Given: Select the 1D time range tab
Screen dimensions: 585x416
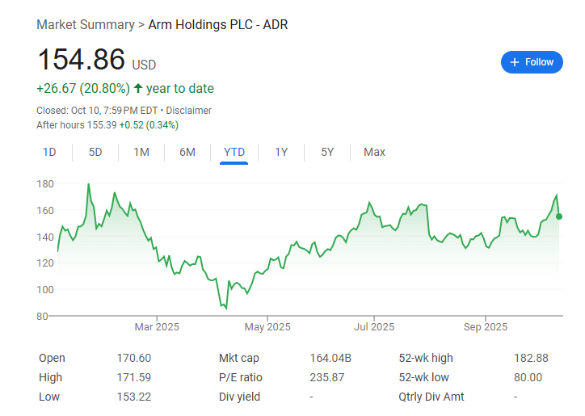Looking at the screenshot, I should [49, 152].
